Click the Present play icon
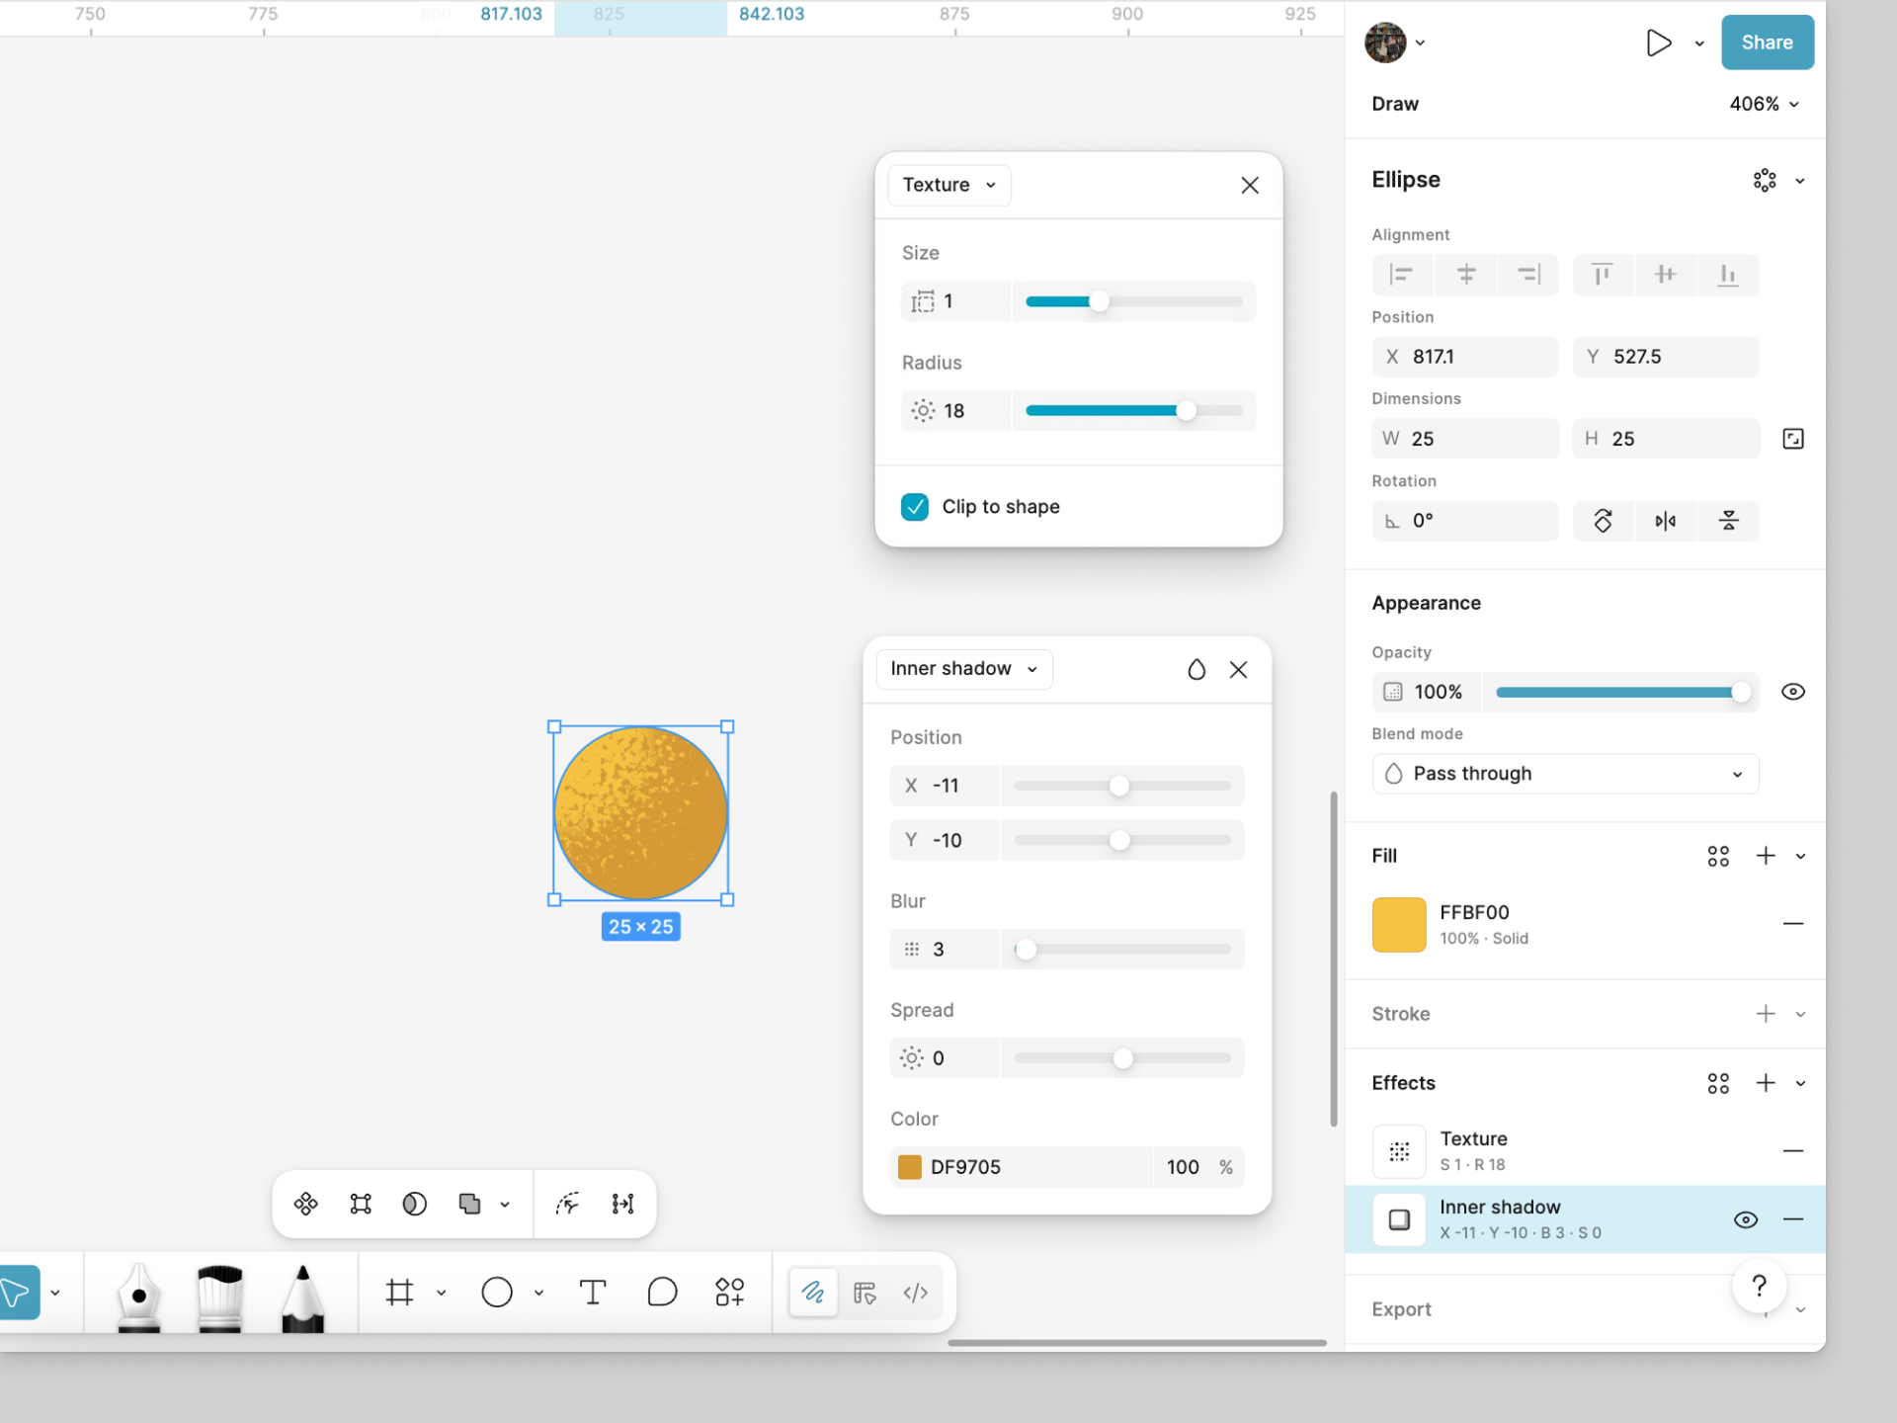The width and height of the screenshot is (1897, 1423). point(1658,42)
